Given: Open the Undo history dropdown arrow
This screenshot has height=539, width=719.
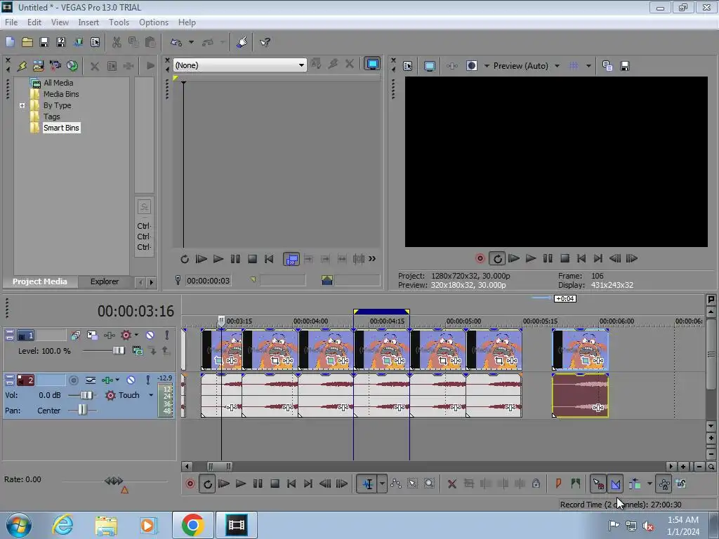Looking at the screenshot, I should tap(191, 42).
